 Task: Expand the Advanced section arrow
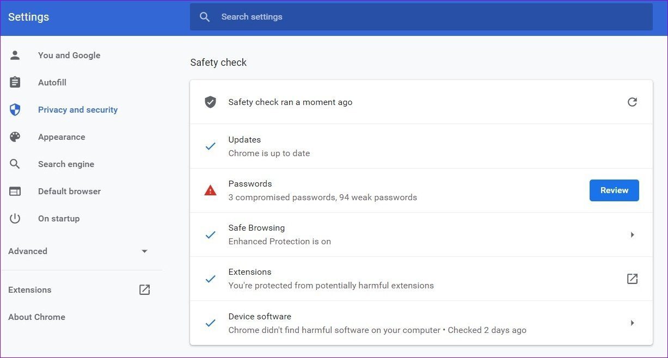tap(144, 251)
